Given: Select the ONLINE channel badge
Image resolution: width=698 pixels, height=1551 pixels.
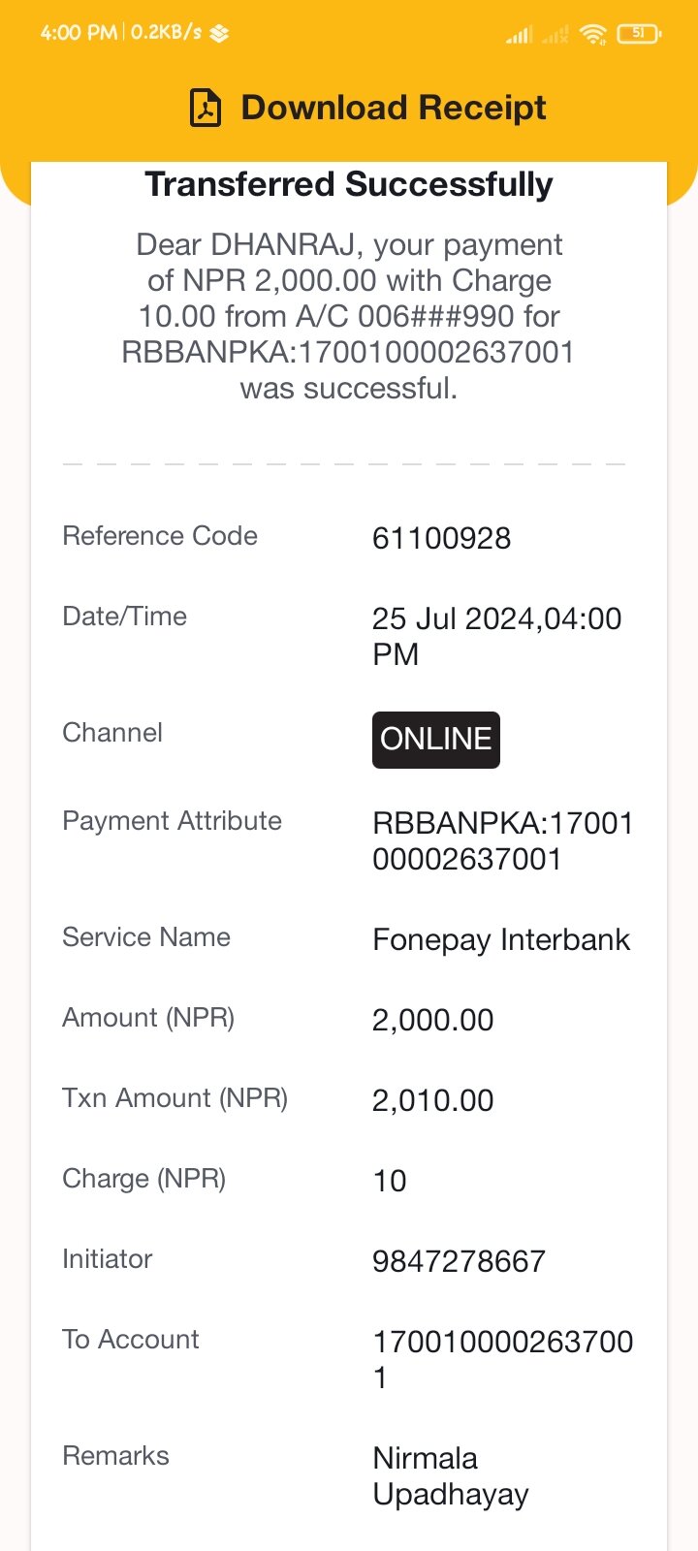Looking at the screenshot, I should 436,740.
